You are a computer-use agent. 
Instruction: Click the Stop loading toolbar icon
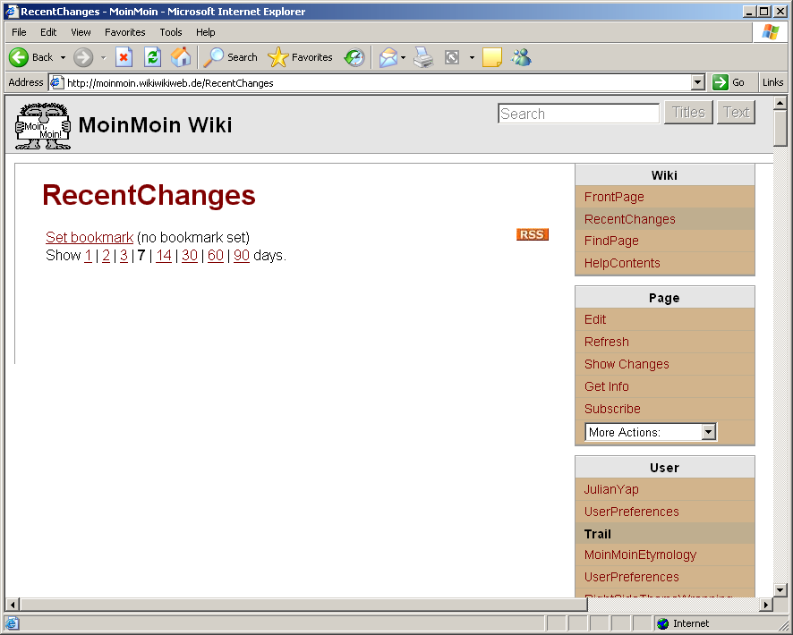tap(124, 57)
